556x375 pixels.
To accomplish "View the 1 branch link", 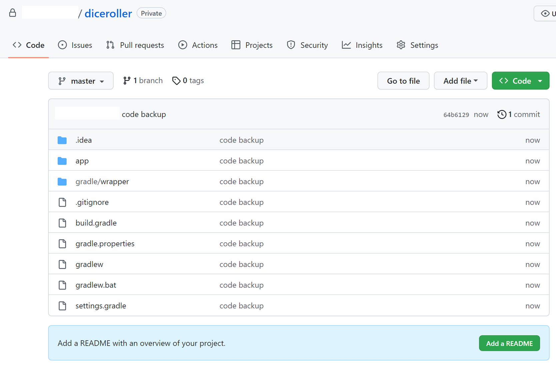I will 143,81.
